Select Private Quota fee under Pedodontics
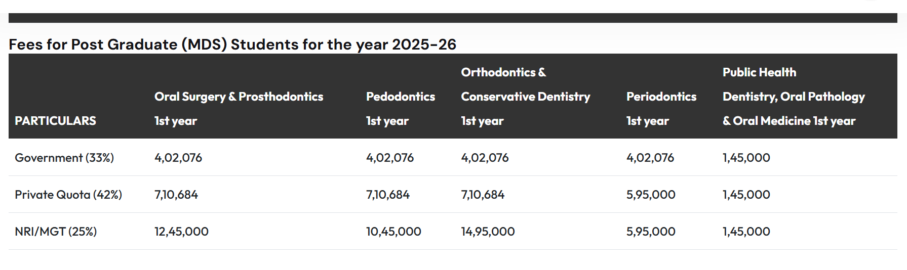 [x=387, y=195]
